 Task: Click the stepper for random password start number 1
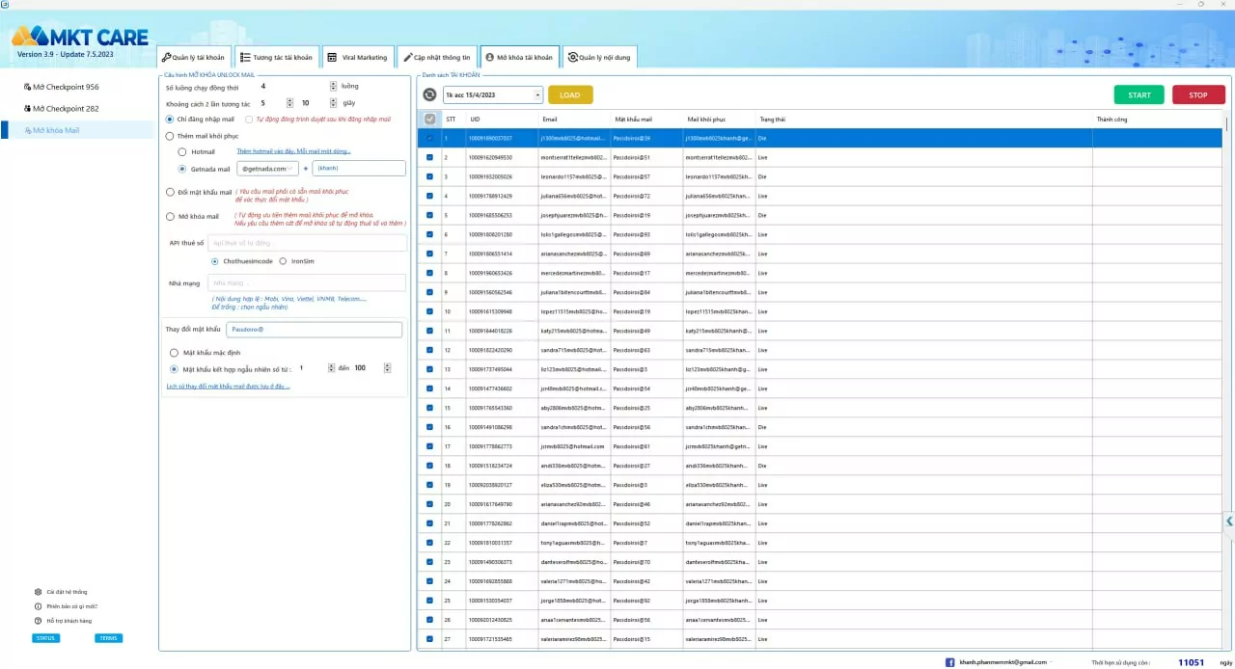coord(332,368)
